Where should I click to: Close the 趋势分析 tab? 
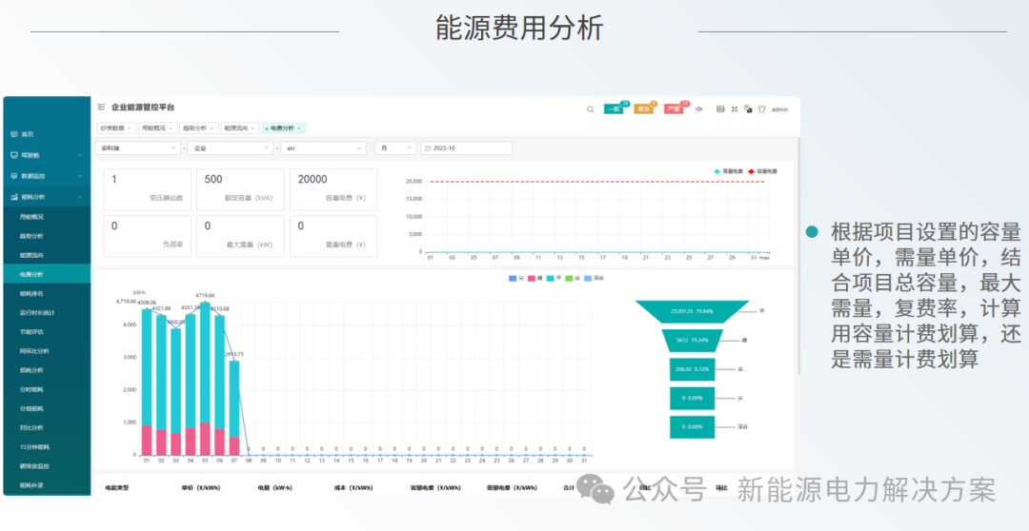coord(211,128)
